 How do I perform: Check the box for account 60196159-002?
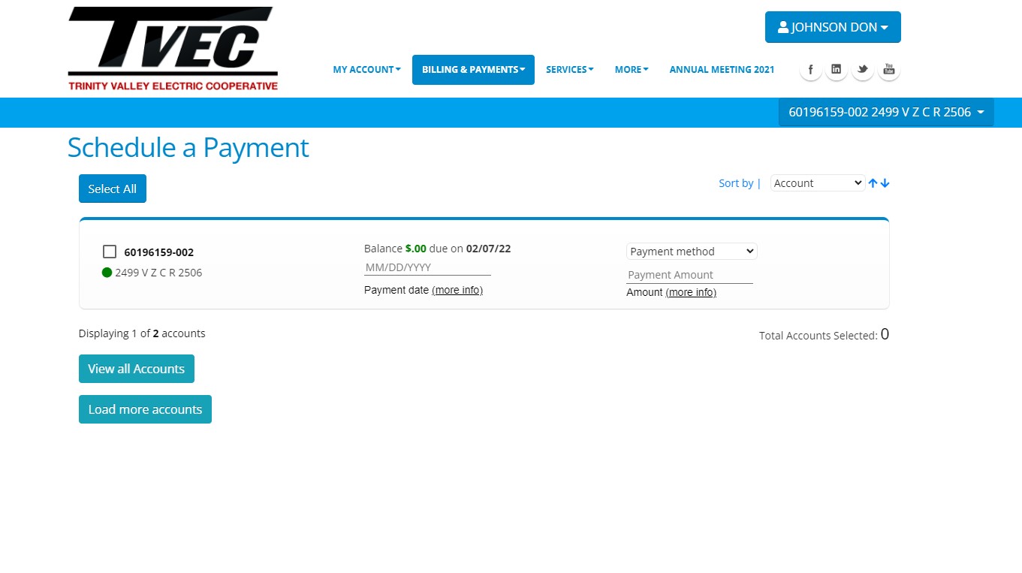[x=110, y=252]
